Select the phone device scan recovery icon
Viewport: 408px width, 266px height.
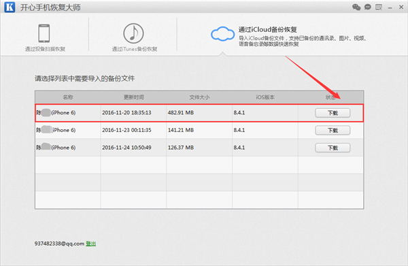tap(44, 33)
